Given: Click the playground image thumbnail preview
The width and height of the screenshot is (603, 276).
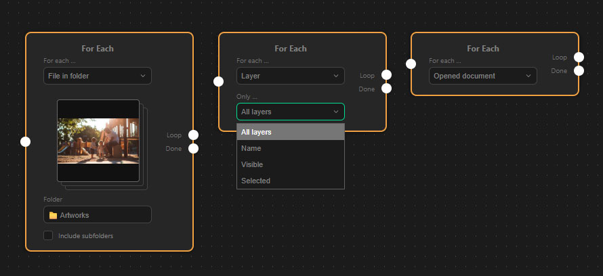Looking at the screenshot, I should (98, 141).
